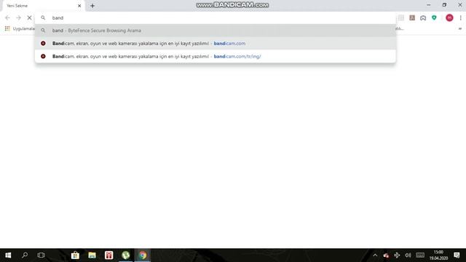Click the touch keyboard tray icon

420,255
